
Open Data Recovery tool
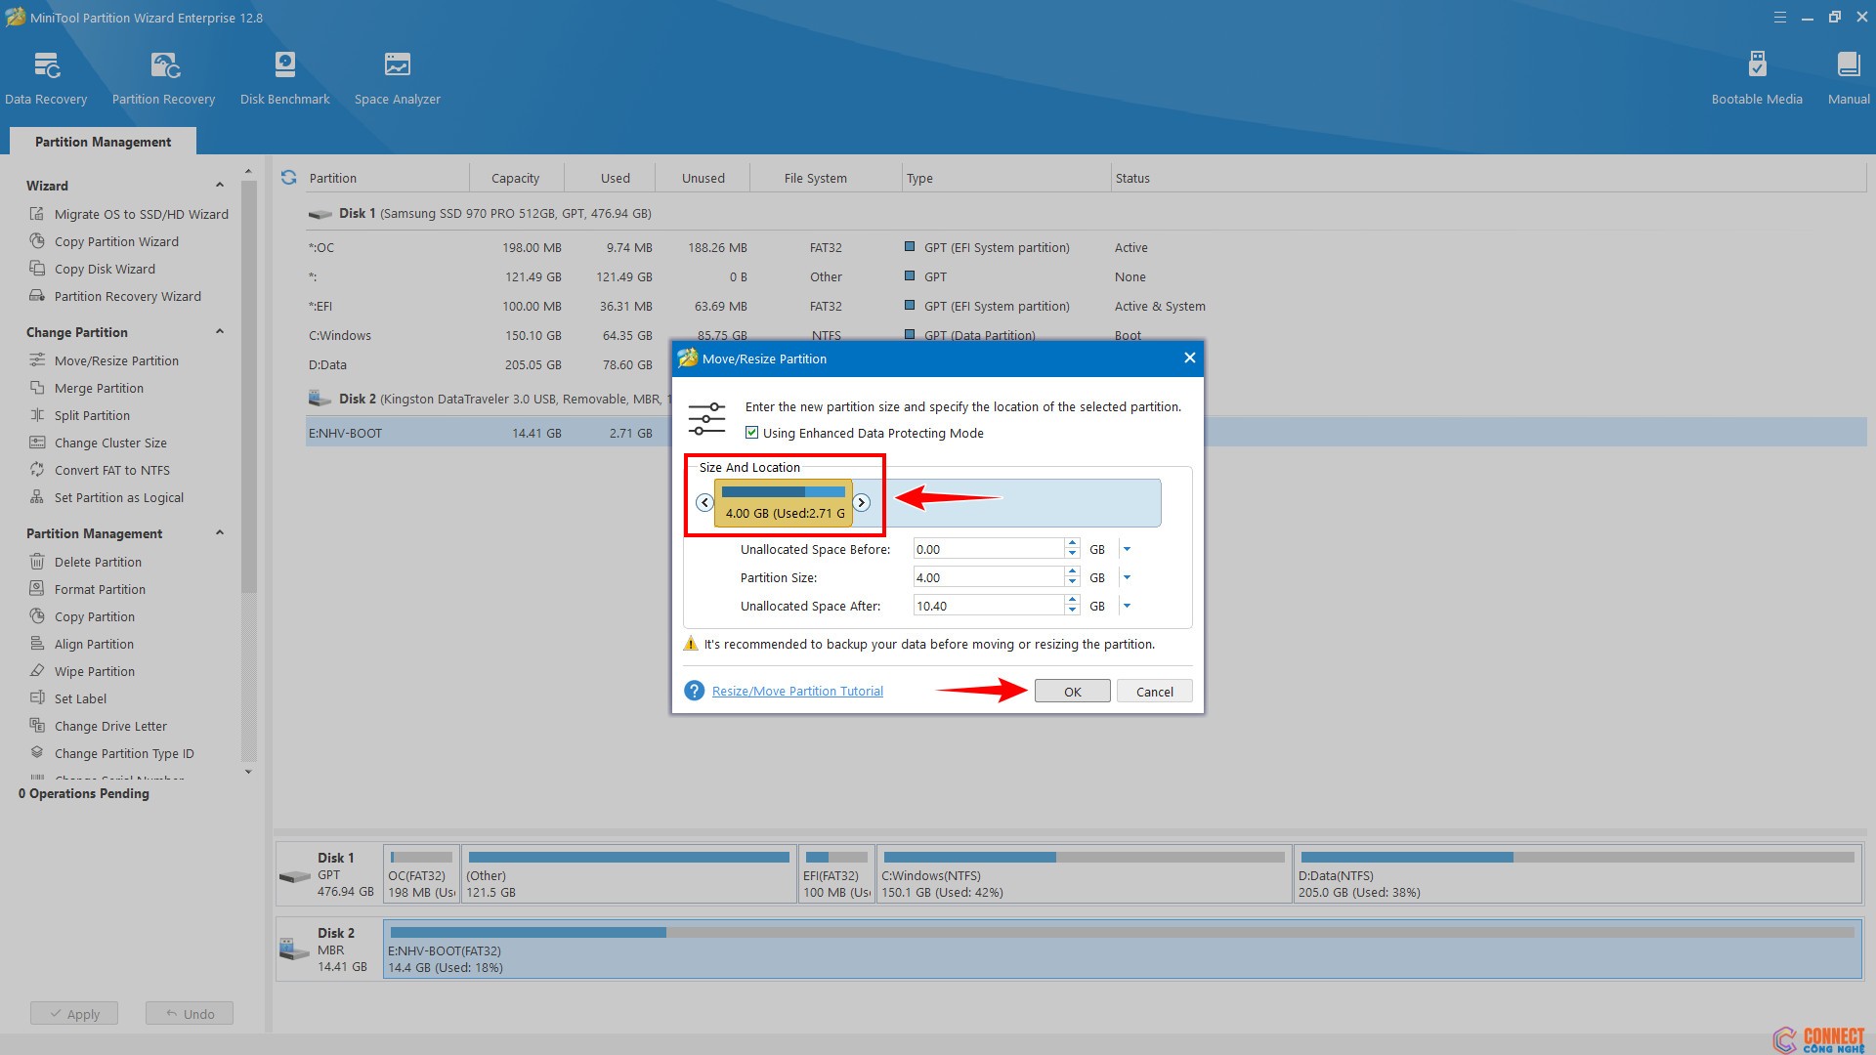(46, 79)
